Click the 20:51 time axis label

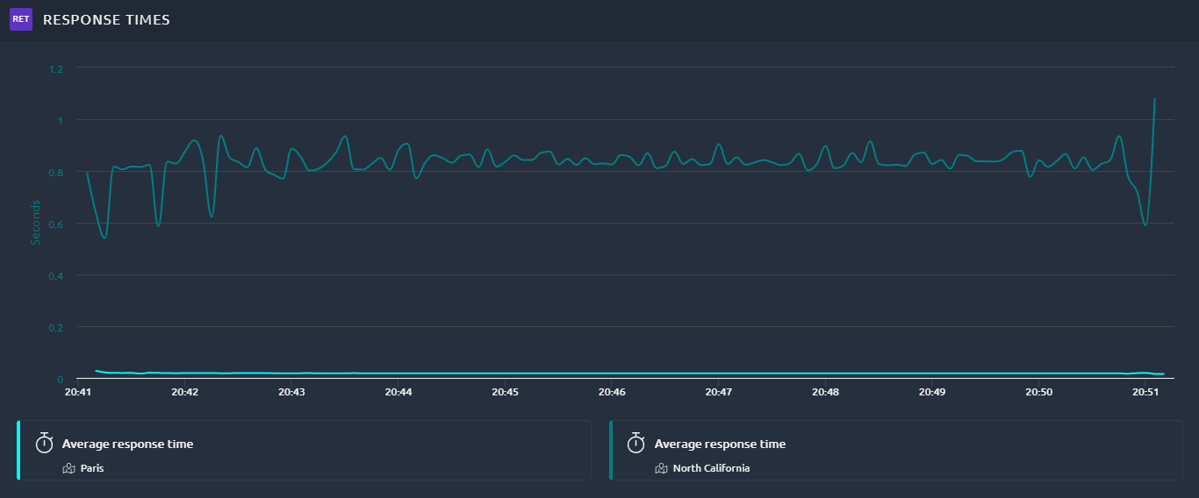click(1145, 393)
